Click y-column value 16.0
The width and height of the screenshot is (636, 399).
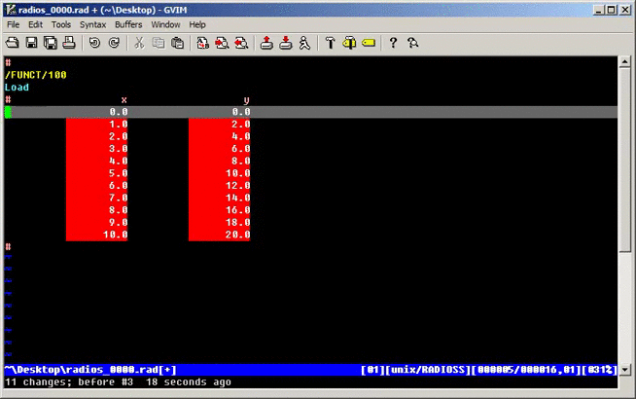(x=237, y=210)
